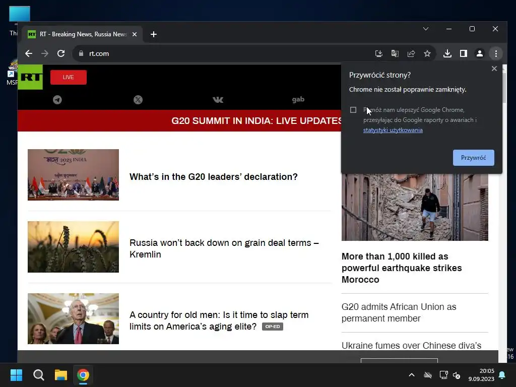Open the tab search chevron

coord(425,29)
